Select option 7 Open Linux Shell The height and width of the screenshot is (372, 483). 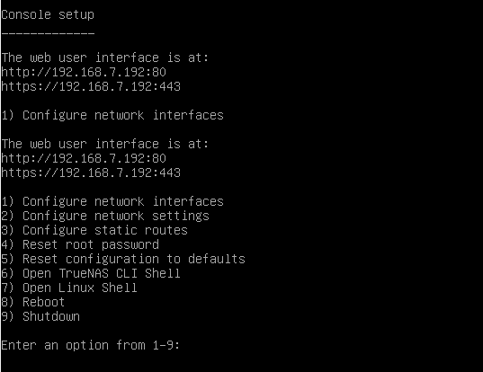pyautogui.click(x=69, y=288)
